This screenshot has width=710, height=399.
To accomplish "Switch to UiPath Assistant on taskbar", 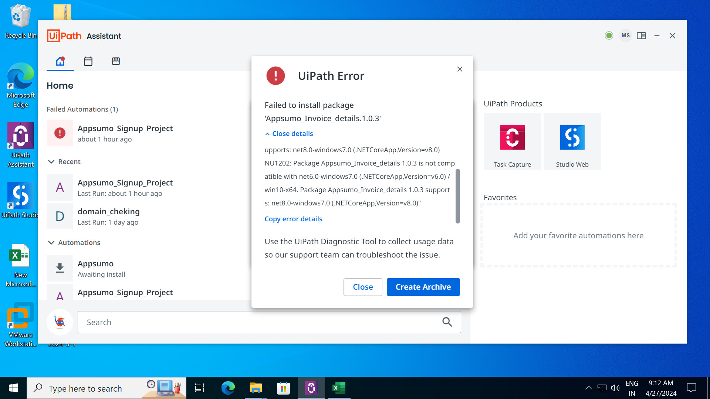I will click(311, 388).
